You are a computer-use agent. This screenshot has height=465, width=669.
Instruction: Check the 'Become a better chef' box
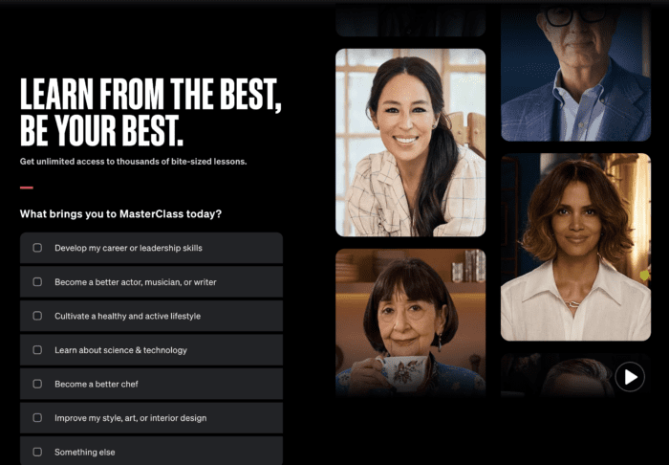coord(37,384)
